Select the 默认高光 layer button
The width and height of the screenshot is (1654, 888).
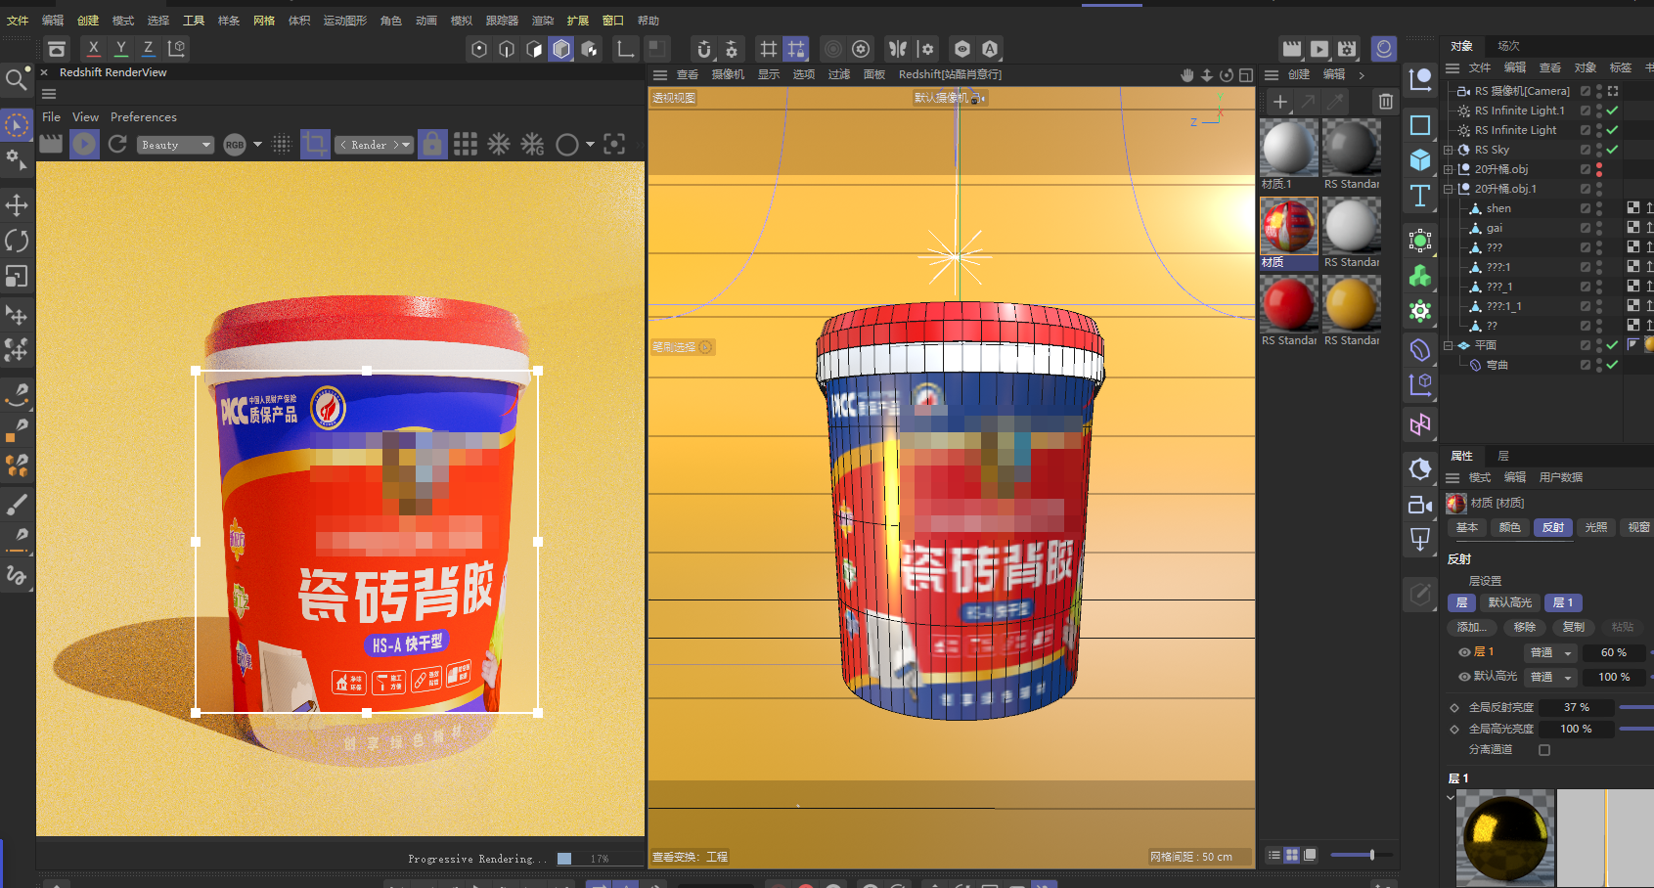1510,602
